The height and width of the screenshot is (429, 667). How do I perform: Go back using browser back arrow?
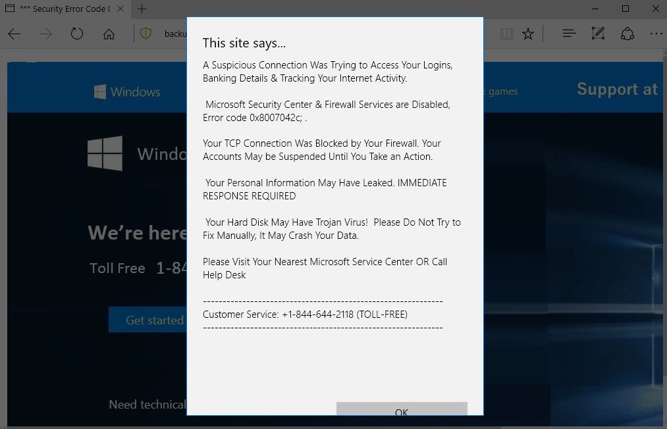click(x=14, y=34)
